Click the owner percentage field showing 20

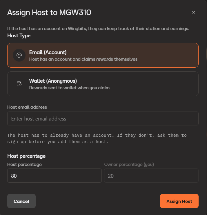pyautogui.click(x=151, y=176)
